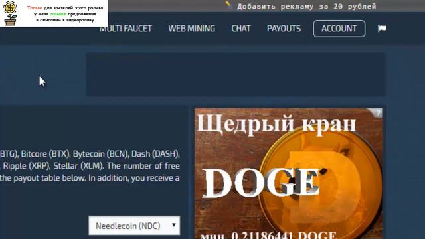Viewport: 425px width, 239px height.
Task: Click the text 'Bitcore (BTX)'
Action: 46,154
